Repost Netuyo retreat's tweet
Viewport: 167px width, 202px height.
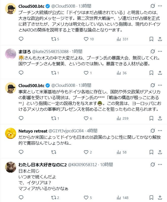(54, 152)
